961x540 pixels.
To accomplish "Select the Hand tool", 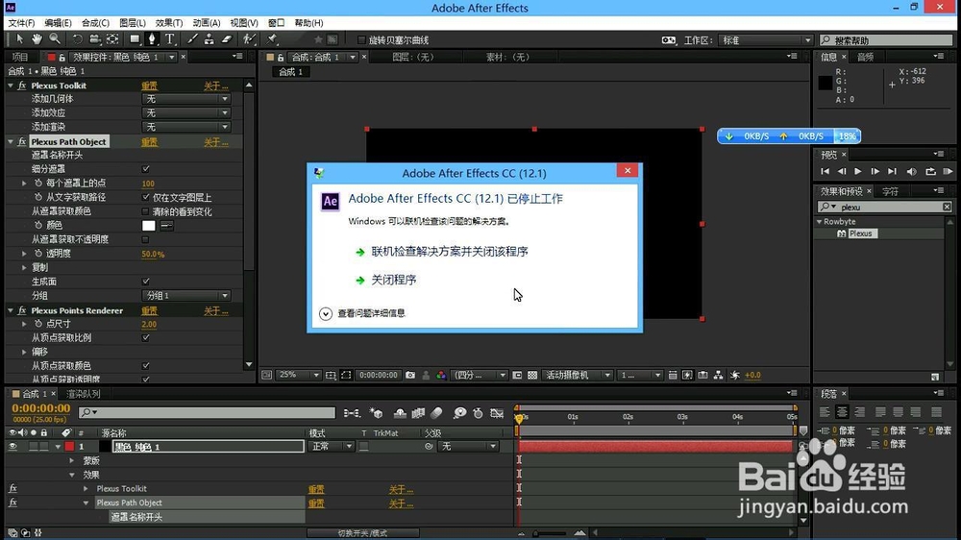I will tap(37, 39).
